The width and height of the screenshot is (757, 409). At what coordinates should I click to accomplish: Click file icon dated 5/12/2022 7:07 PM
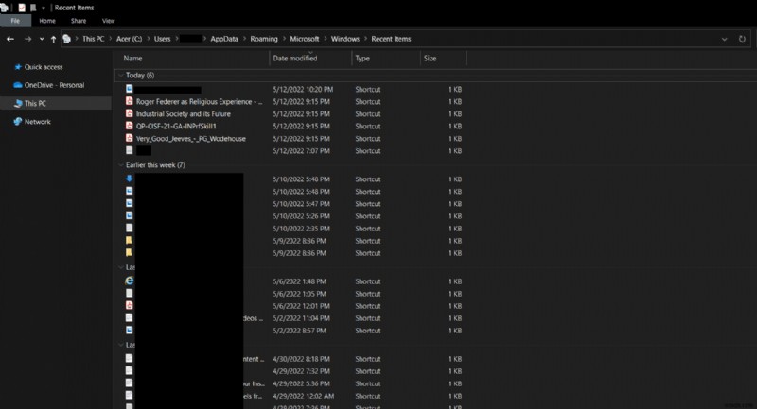pos(129,150)
